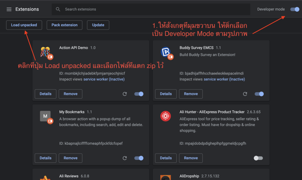The height and width of the screenshot is (180, 302).
Task: Remove the Action API Demo extension
Action: [x=70, y=94]
